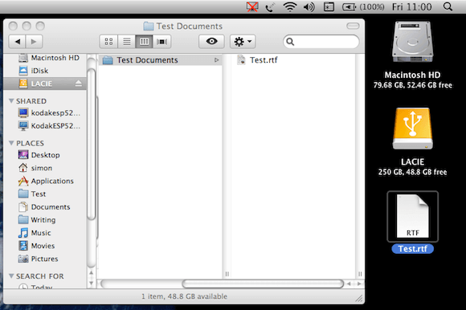The width and height of the screenshot is (466, 310).
Task: Open the Test folder in sidebar
Action: [32, 194]
